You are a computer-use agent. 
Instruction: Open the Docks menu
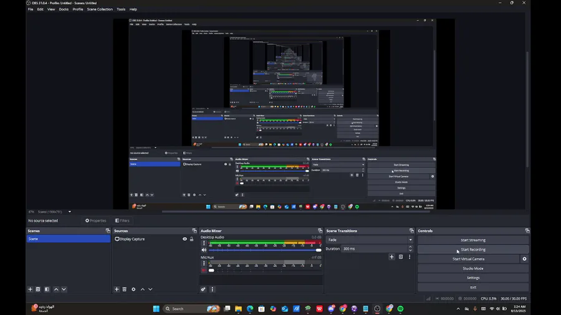click(x=64, y=9)
